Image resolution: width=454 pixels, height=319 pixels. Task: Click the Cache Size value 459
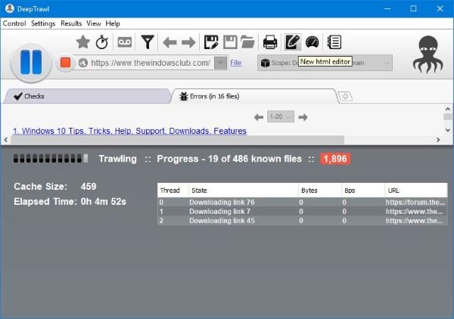tap(89, 186)
